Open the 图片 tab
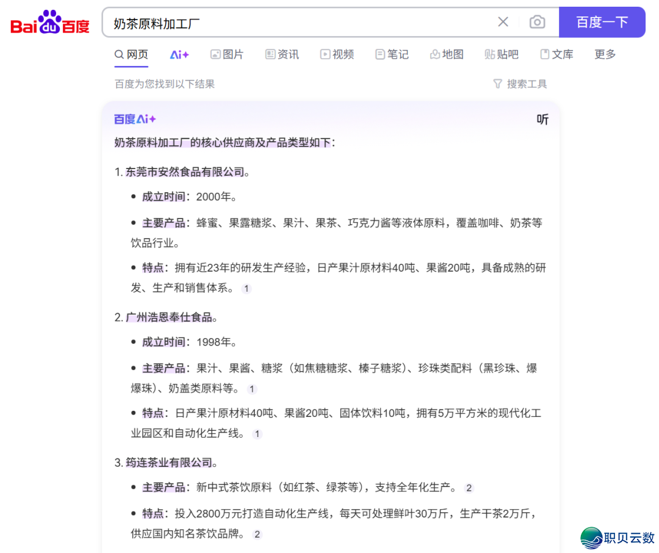The height and width of the screenshot is (553, 659). 227,55
